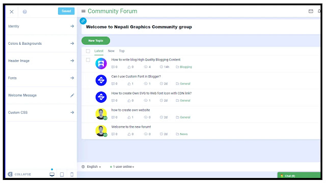Collapse the customizer sidebar

click(x=19, y=174)
